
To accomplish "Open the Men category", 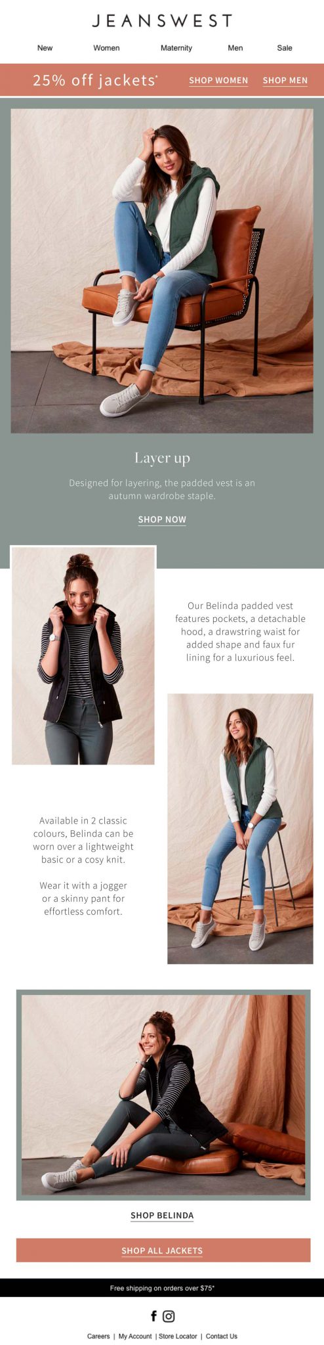I will point(235,48).
